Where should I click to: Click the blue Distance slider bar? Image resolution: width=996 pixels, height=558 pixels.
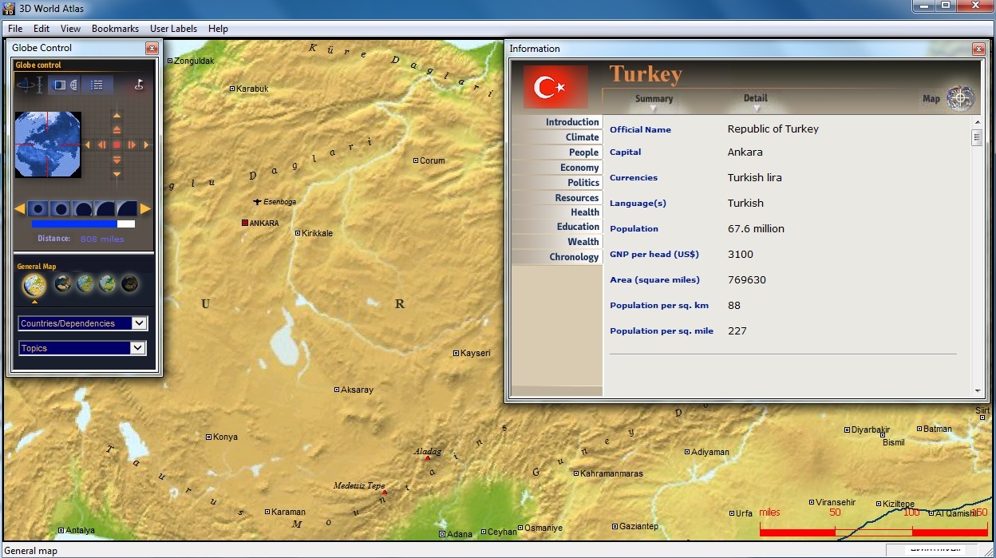(74, 224)
